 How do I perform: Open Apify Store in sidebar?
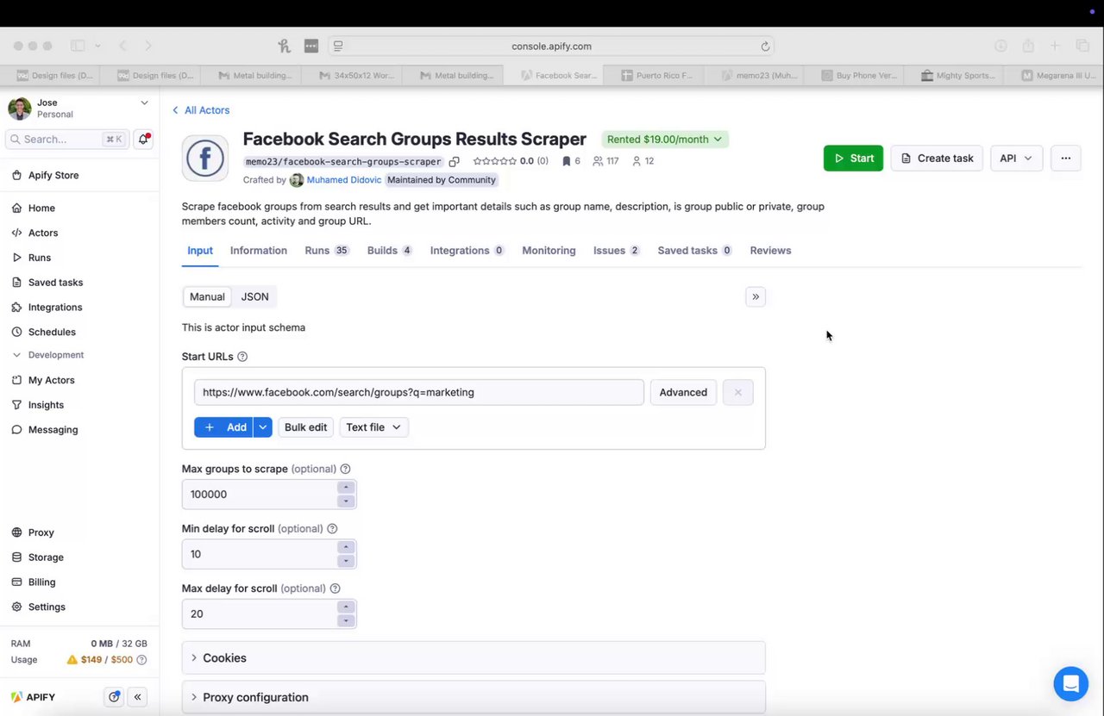coord(53,175)
